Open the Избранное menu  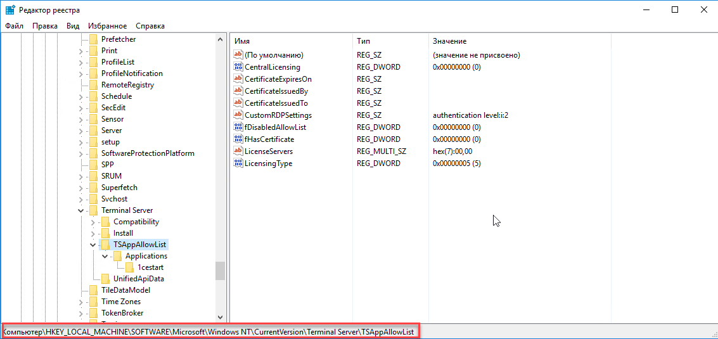click(108, 26)
